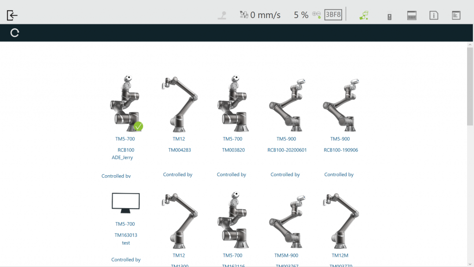474x267 pixels.
Task: Click the 3BF8 code box
Action: 333,15
